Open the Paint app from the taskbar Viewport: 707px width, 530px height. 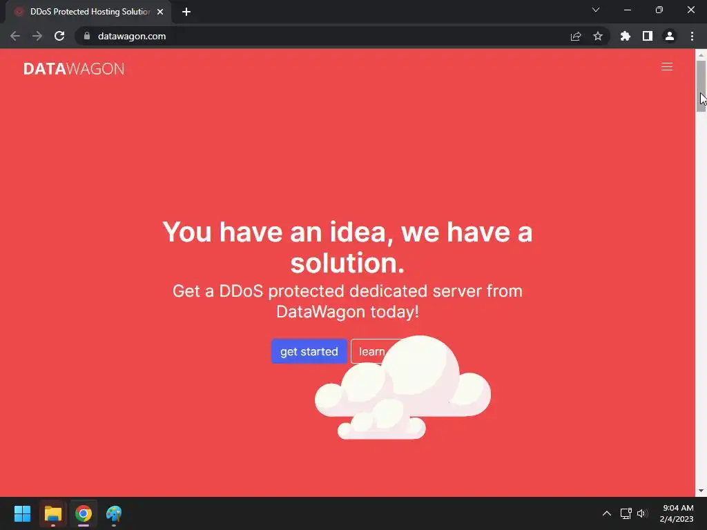tap(114, 513)
